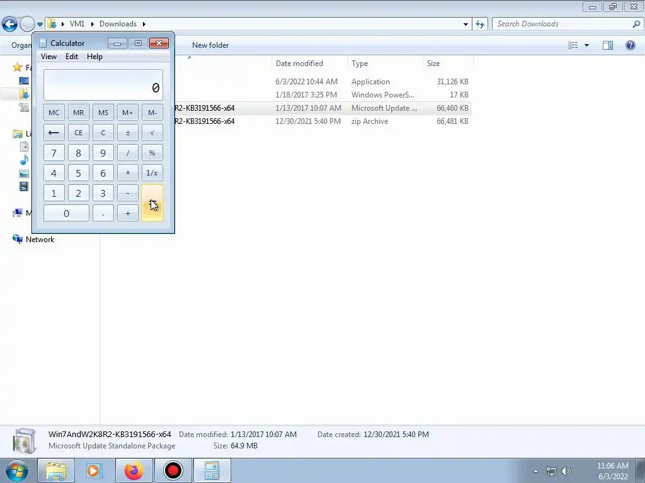Click digit 4 on Calculator

pos(54,173)
